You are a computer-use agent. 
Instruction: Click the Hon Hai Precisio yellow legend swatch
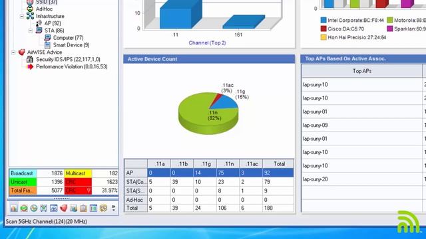323,37
